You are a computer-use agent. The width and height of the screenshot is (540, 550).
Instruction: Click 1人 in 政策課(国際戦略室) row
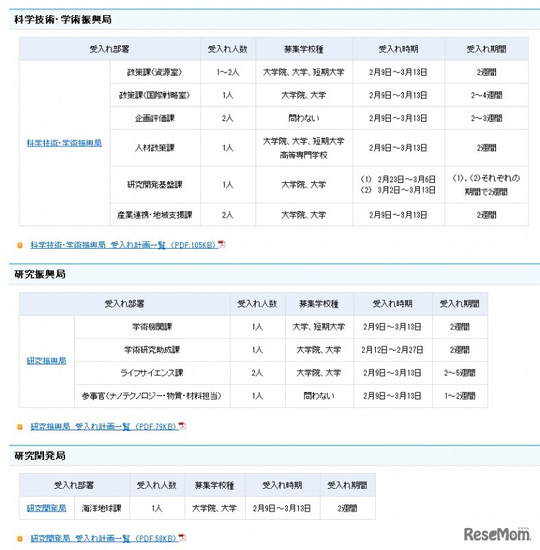pyautogui.click(x=228, y=95)
